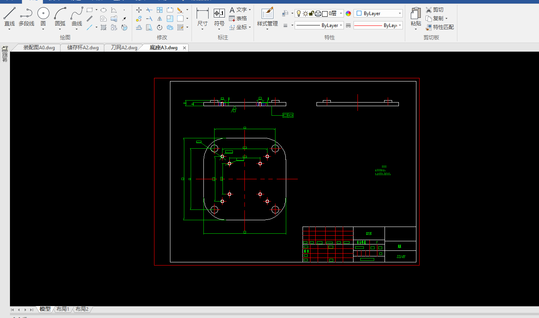
Task: Select the gear drawing tool
Action: 114,27
